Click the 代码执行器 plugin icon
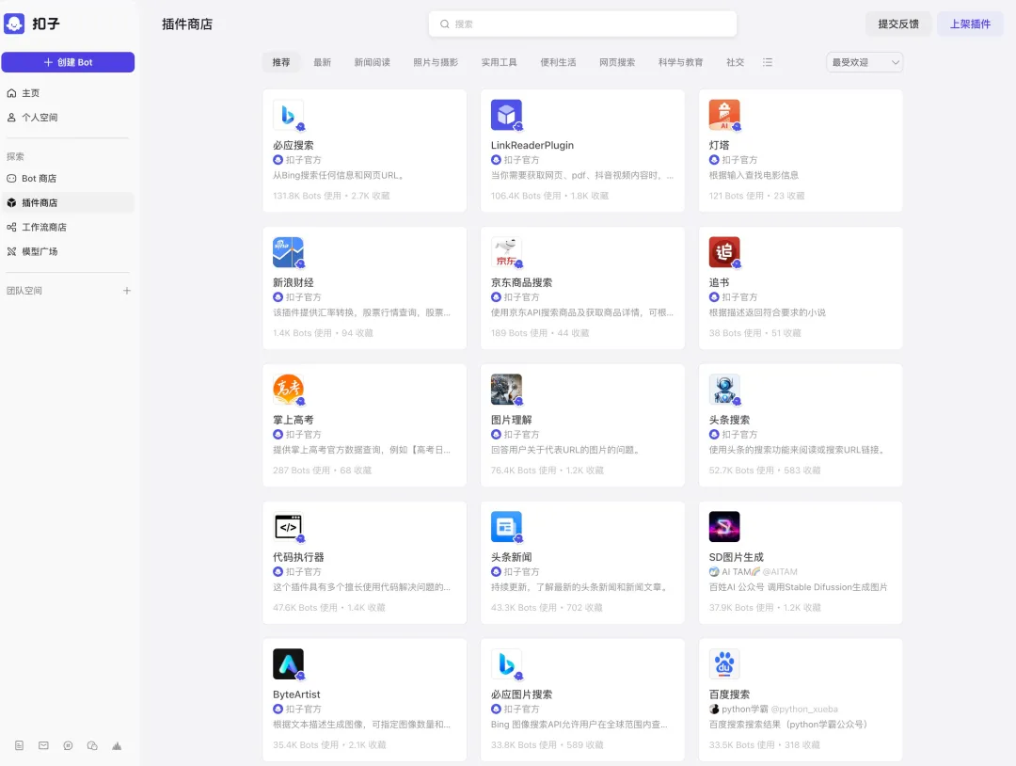 [x=288, y=527]
